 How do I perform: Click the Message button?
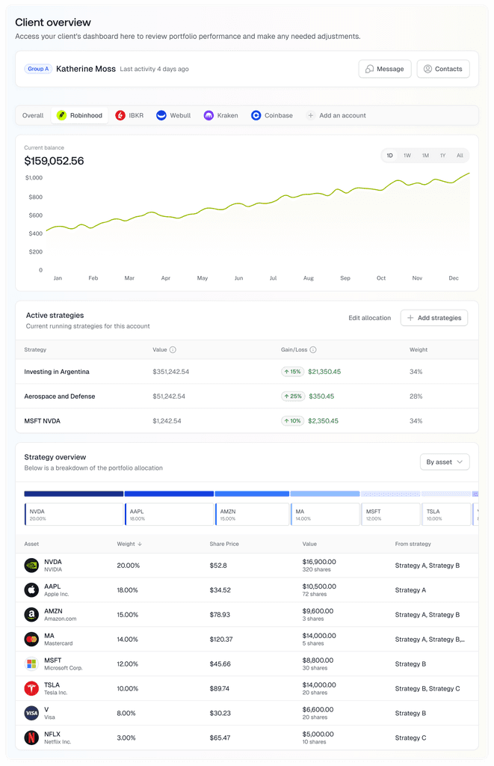tap(385, 69)
